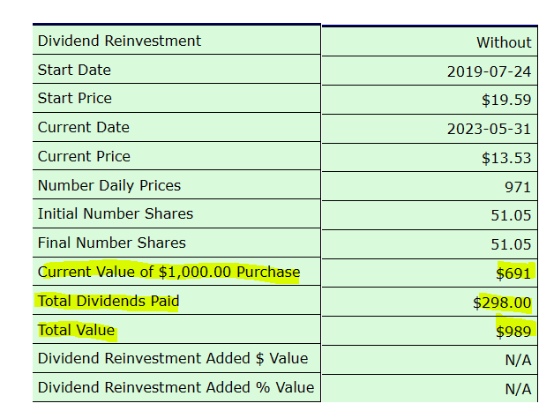Click the Current Date label
The width and height of the screenshot is (539, 411).
pos(84,128)
